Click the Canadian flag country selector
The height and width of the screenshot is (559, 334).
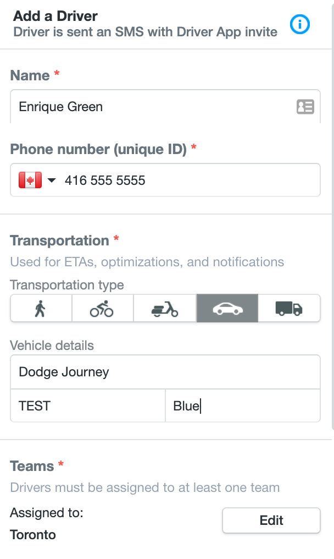point(30,180)
